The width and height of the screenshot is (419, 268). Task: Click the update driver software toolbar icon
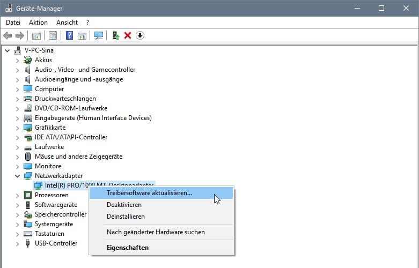click(116, 35)
